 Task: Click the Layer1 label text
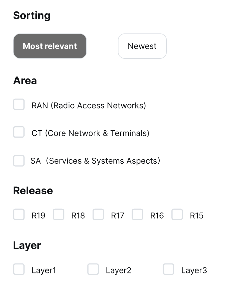click(44, 270)
